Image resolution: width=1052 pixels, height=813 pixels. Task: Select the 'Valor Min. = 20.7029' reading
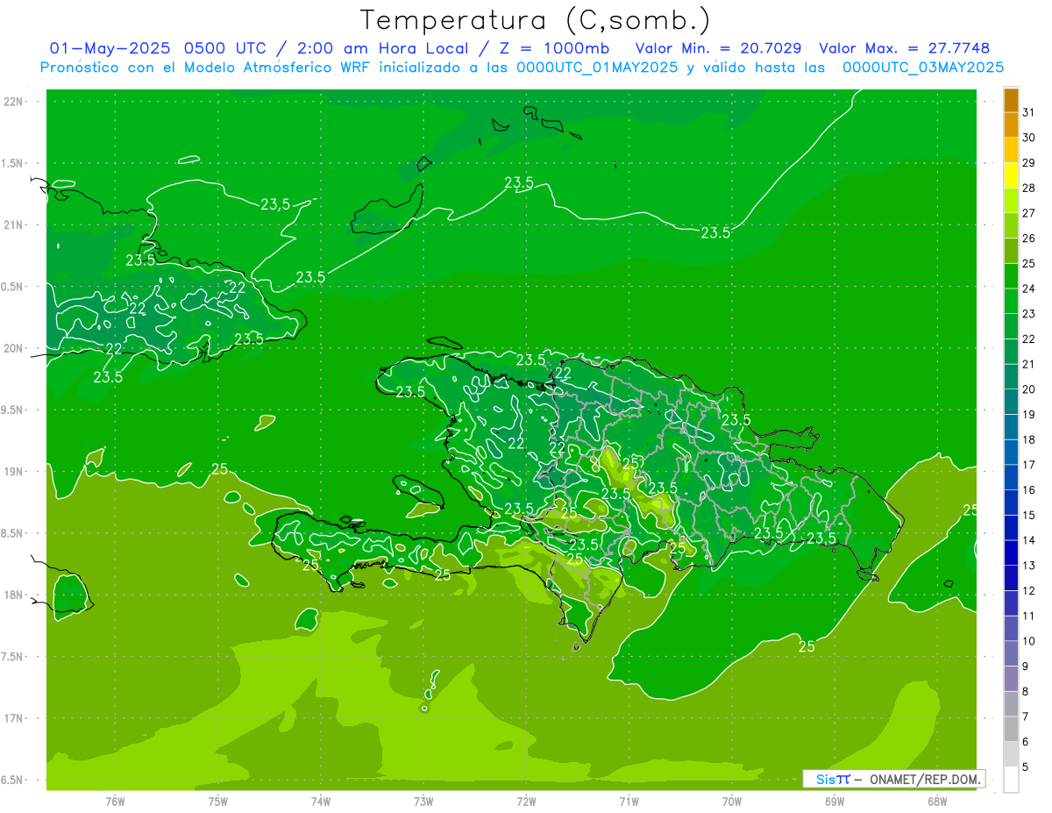(720, 48)
